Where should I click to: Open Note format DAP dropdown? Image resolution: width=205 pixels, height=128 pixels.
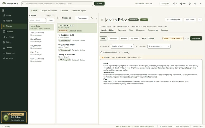click(122, 46)
